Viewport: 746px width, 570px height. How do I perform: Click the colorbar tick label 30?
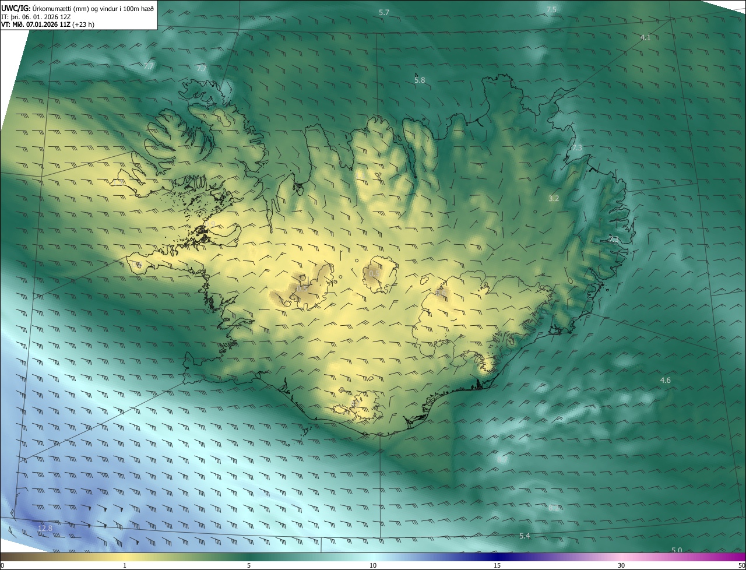[621, 566]
